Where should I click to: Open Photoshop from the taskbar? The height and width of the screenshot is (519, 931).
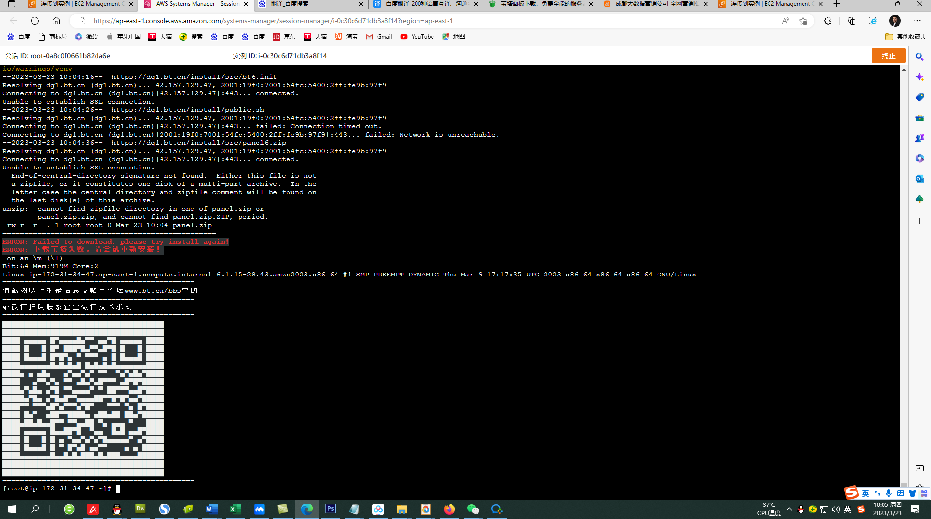click(x=331, y=509)
